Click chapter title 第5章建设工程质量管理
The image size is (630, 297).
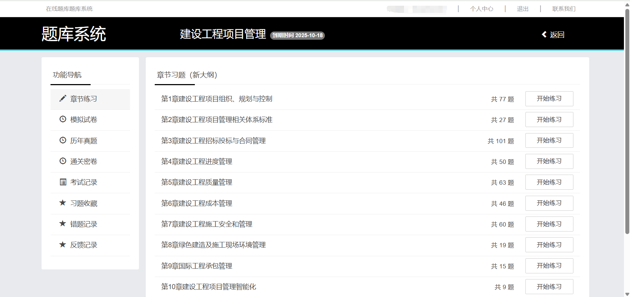pos(197,182)
